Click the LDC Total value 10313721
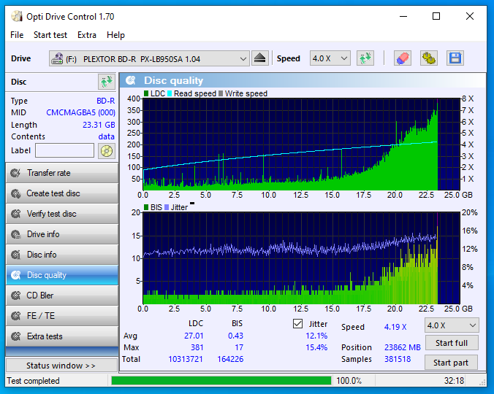 186,359
